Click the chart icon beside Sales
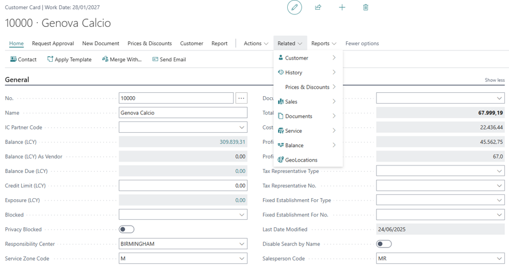 (281, 101)
